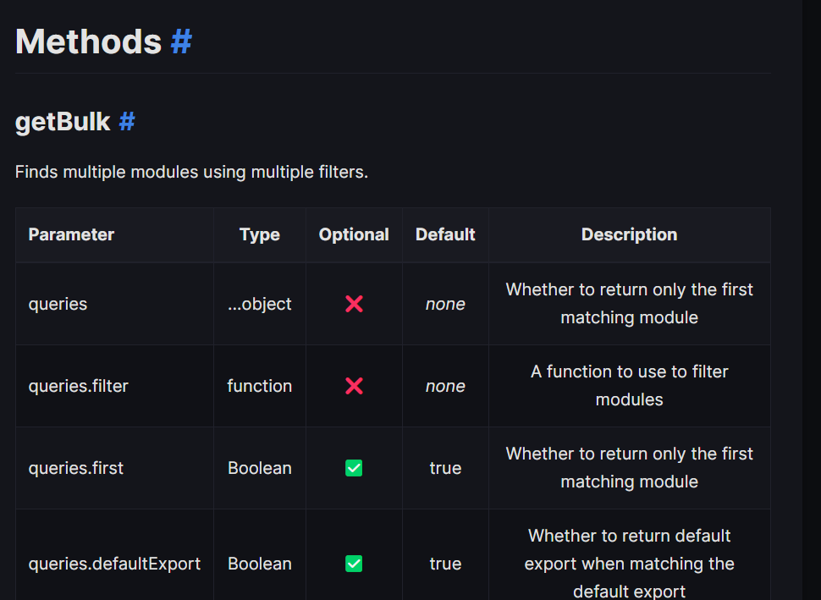Image resolution: width=821 pixels, height=600 pixels.
Task: Select the queries.first parameter name
Action: click(x=75, y=468)
